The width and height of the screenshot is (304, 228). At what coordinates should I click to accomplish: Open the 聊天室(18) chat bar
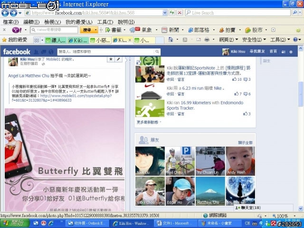coord(263,208)
